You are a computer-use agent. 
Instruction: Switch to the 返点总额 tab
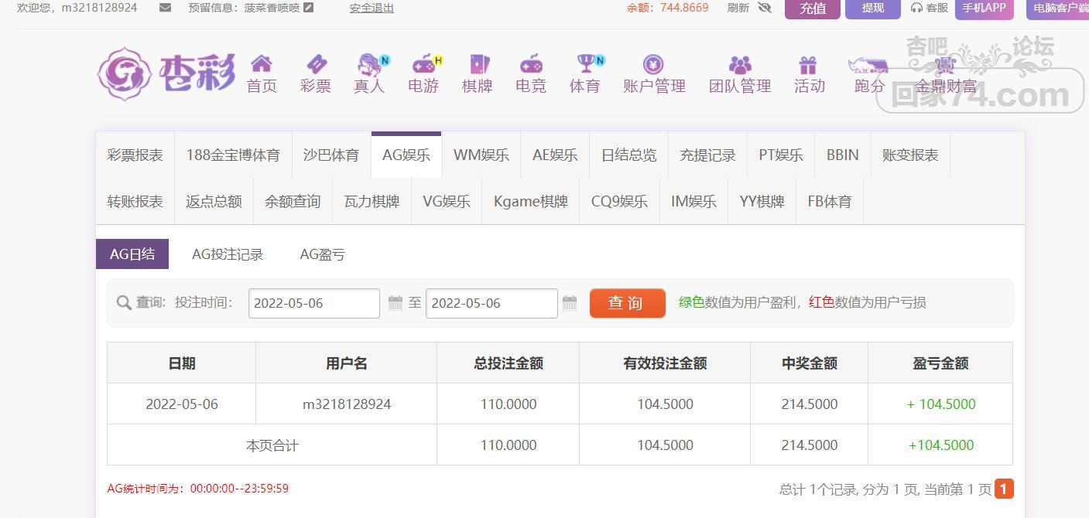tap(214, 202)
